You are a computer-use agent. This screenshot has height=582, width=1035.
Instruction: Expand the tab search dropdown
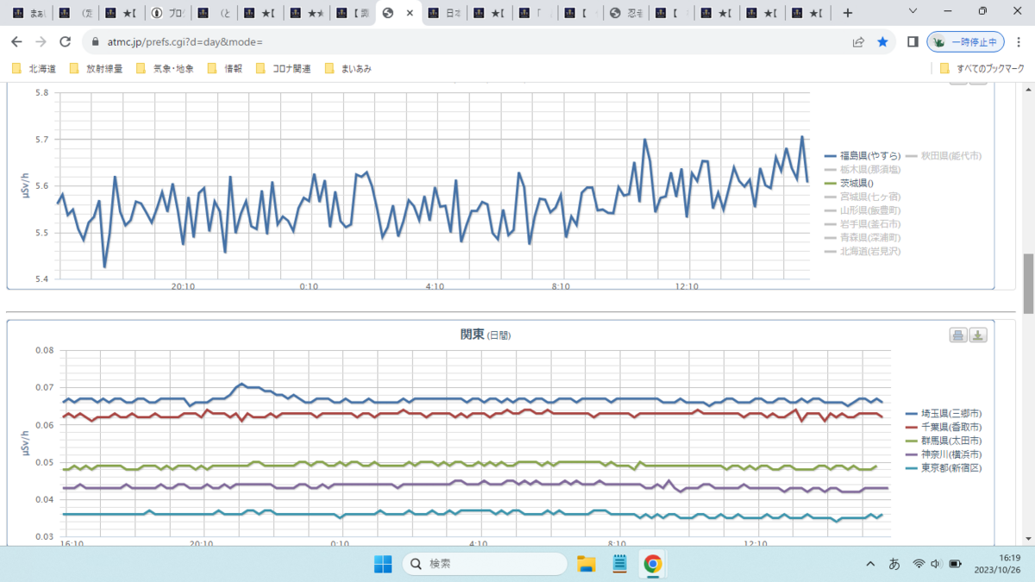[914, 12]
